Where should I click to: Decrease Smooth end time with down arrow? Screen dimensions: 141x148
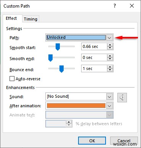[110, 59]
